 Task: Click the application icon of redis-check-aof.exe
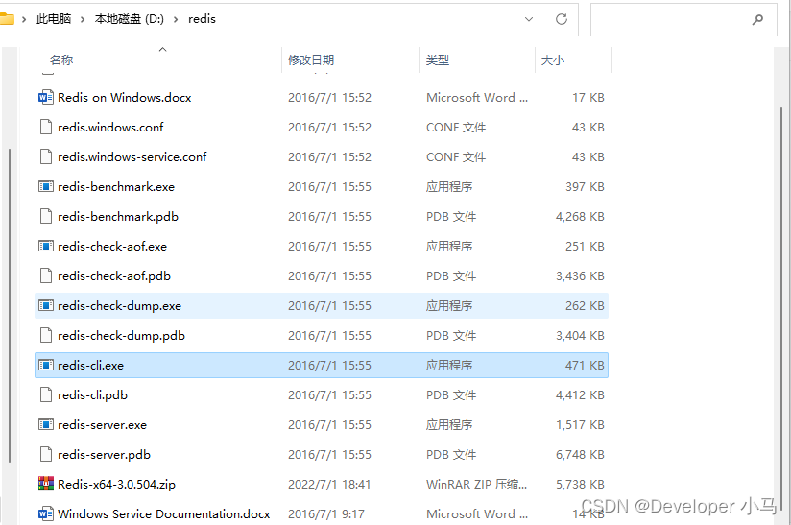click(x=46, y=246)
